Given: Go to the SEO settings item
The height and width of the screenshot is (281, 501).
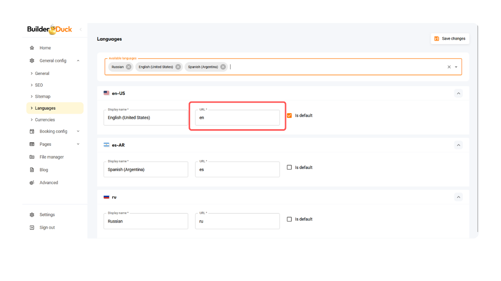Looking at the screenshot, I should coord(39,85).
